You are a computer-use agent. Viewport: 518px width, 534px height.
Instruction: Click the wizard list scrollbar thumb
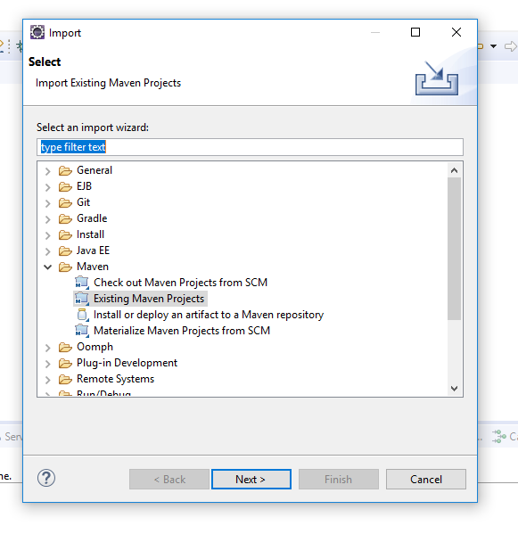(454, 249)
